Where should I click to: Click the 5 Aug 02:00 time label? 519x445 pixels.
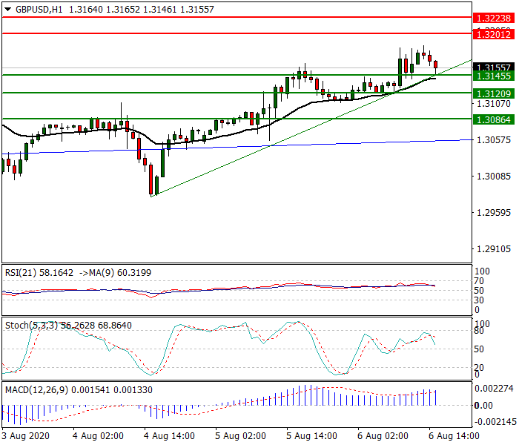tap(240, 436)
